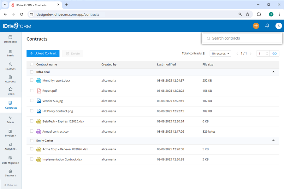
Task: Click the orange plus create button
Action: 256,26
